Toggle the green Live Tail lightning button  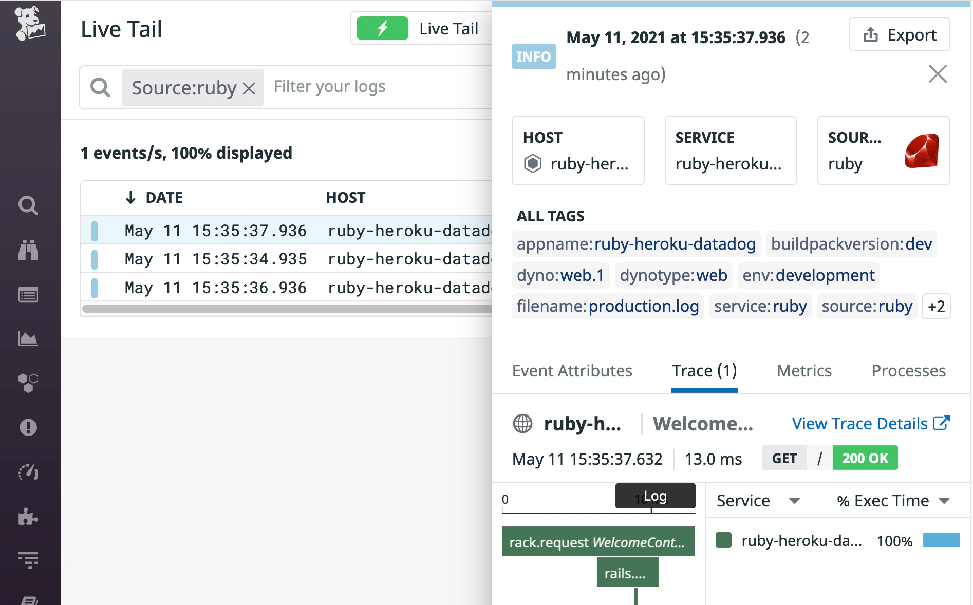point(382,28)
